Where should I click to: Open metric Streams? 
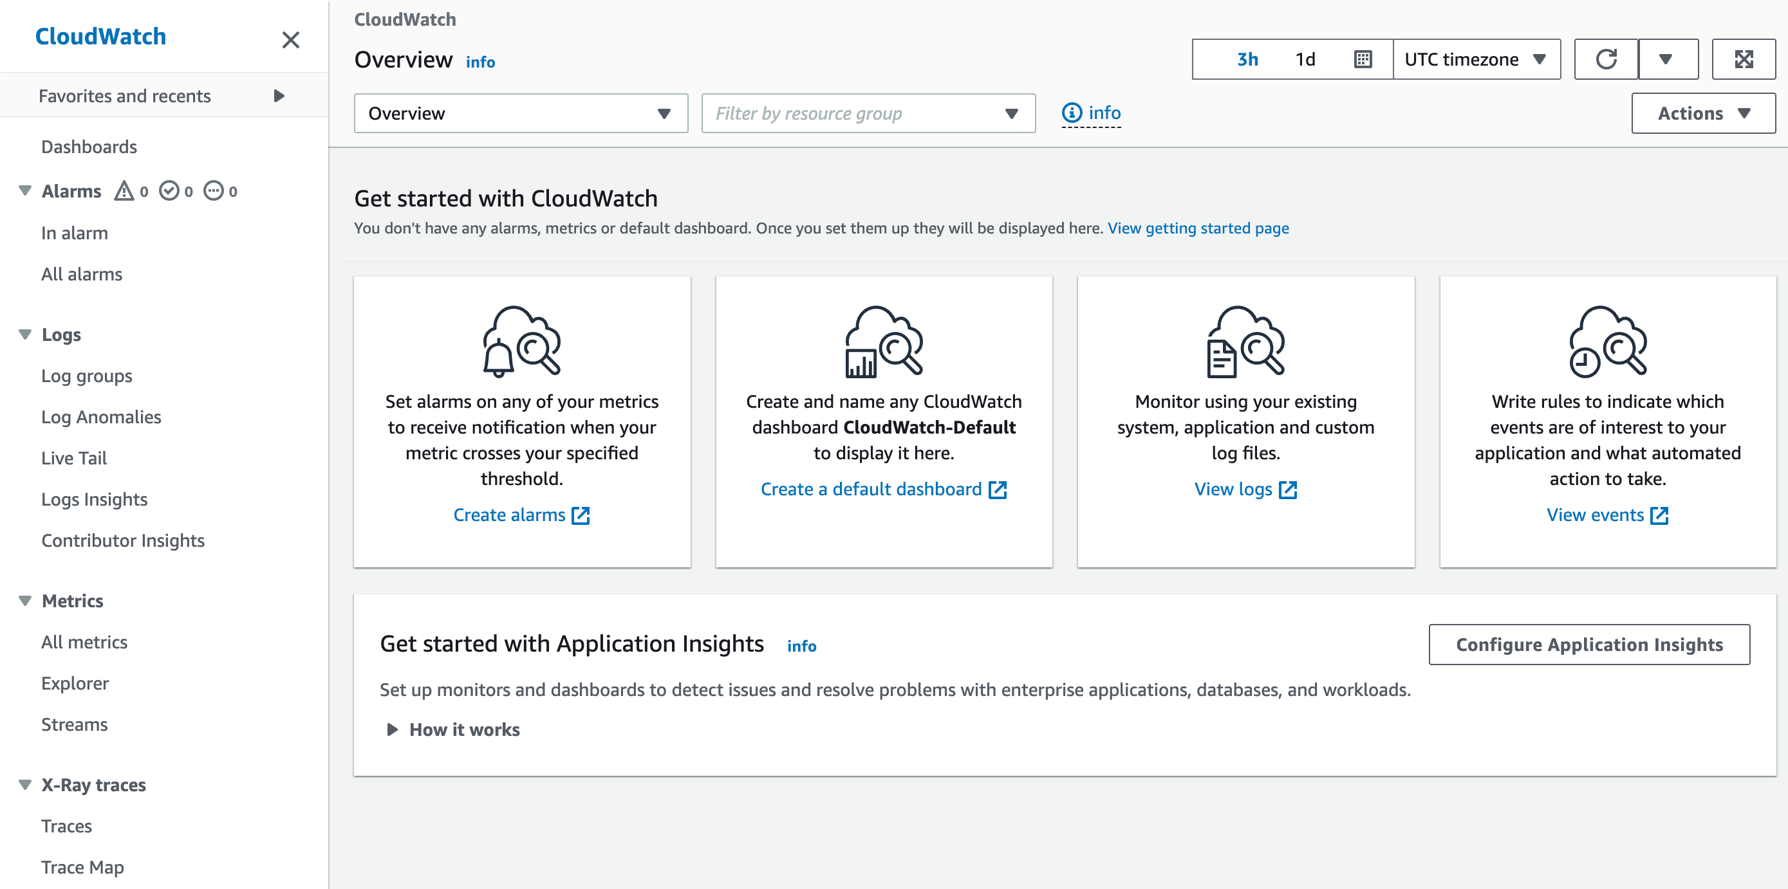pos(74,725)
